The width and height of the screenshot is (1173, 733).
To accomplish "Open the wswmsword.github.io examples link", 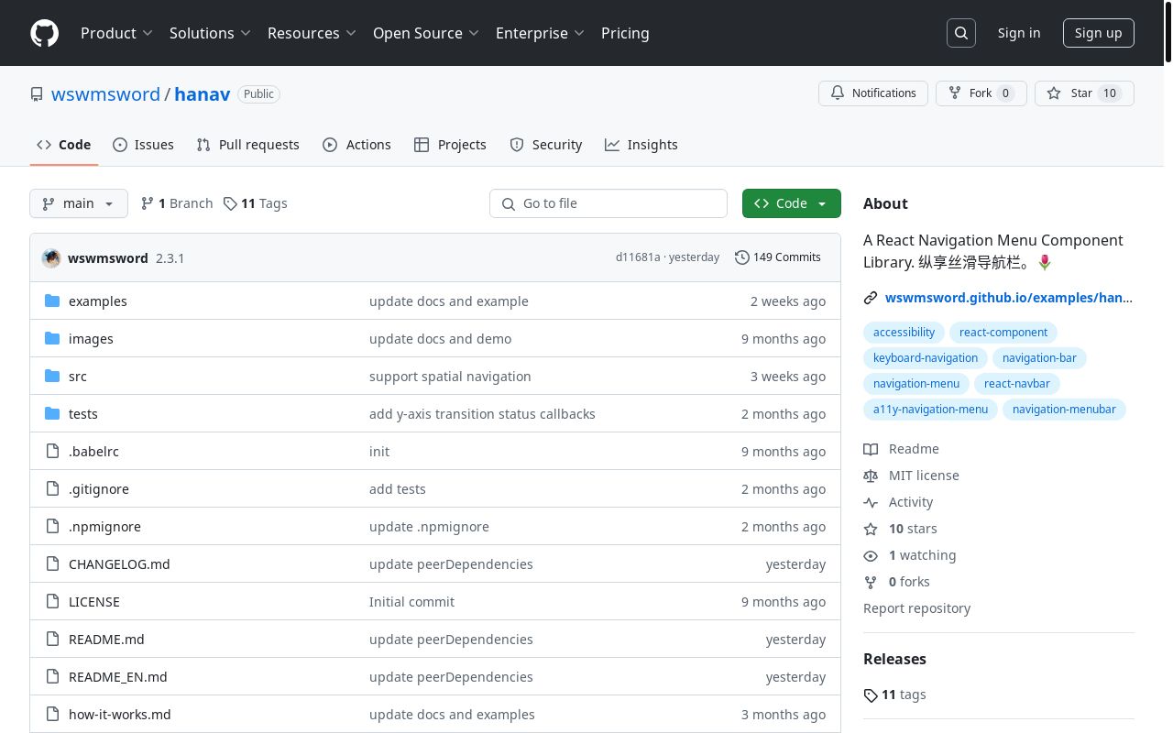I will (1008, 298).
